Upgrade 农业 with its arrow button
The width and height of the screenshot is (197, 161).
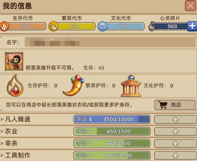pos(175,131)
